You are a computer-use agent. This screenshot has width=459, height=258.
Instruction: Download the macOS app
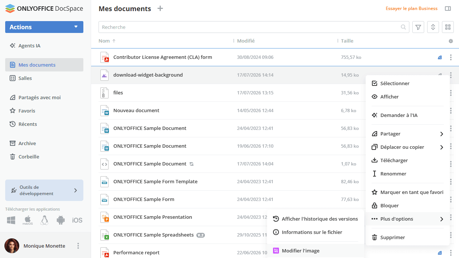point(28,220)
